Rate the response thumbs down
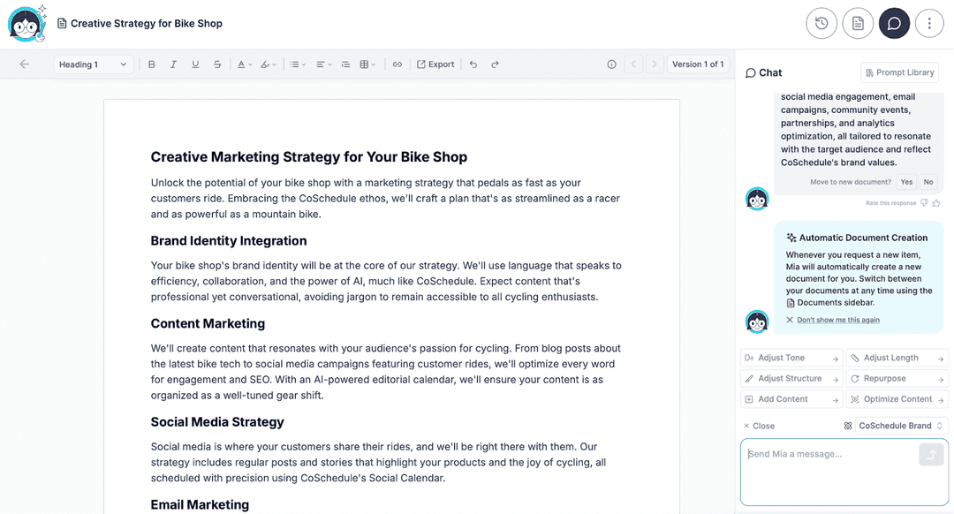Screen dimensions: 954x514 pyautogui.click(x=924, y=202)
